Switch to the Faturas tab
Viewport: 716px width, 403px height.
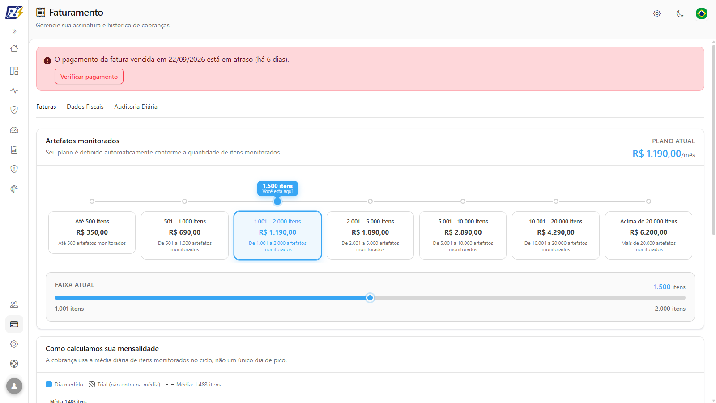pos(46,107)
